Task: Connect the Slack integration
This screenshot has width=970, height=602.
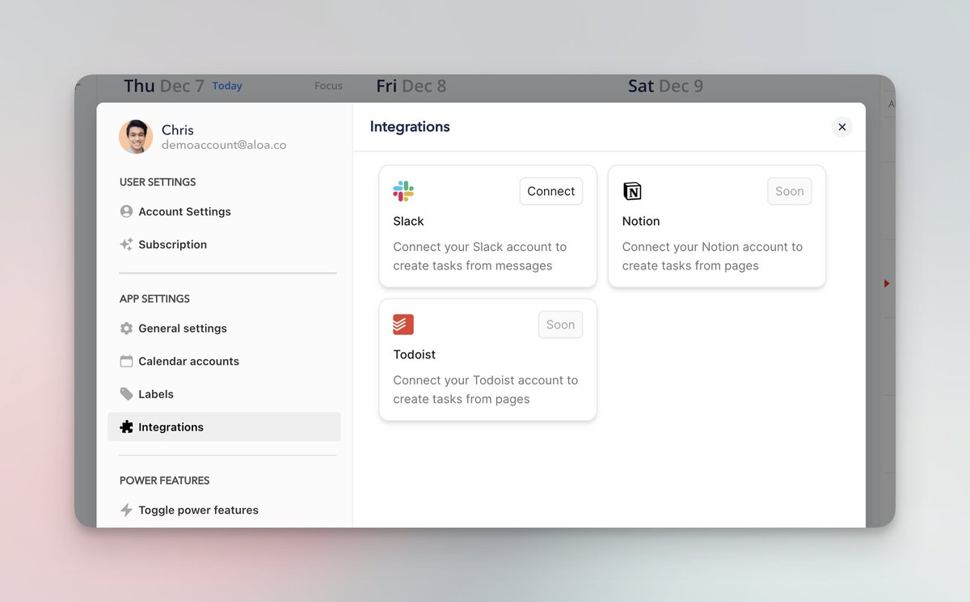Action: 551,191
